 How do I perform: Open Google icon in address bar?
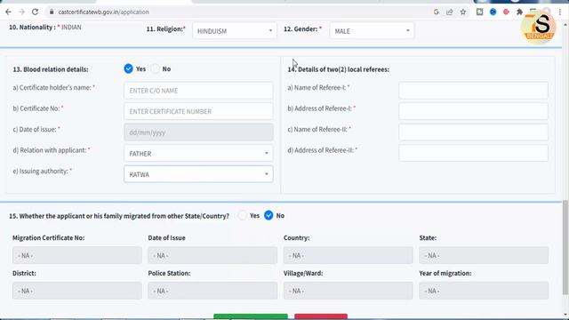(x=437, y=12)
